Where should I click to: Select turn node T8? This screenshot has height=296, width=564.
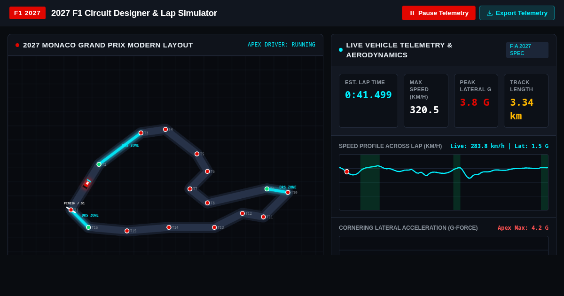tap(207, 203)
